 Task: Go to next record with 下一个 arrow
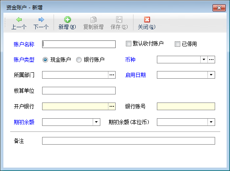(x=41, y=20)
